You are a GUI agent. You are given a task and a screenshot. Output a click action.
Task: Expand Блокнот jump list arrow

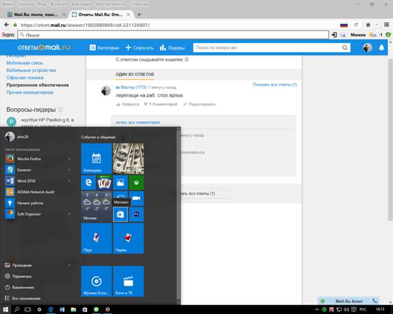[x=69, y=170]
